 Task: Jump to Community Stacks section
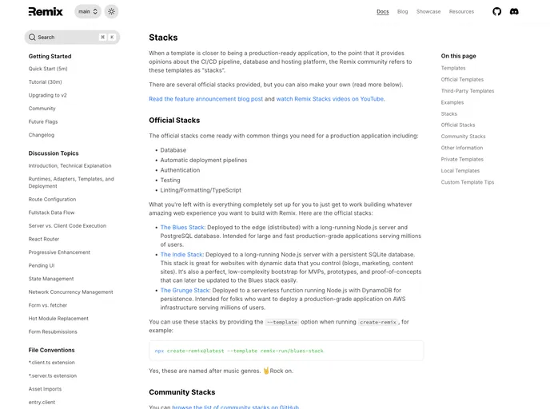pos(463,137)
